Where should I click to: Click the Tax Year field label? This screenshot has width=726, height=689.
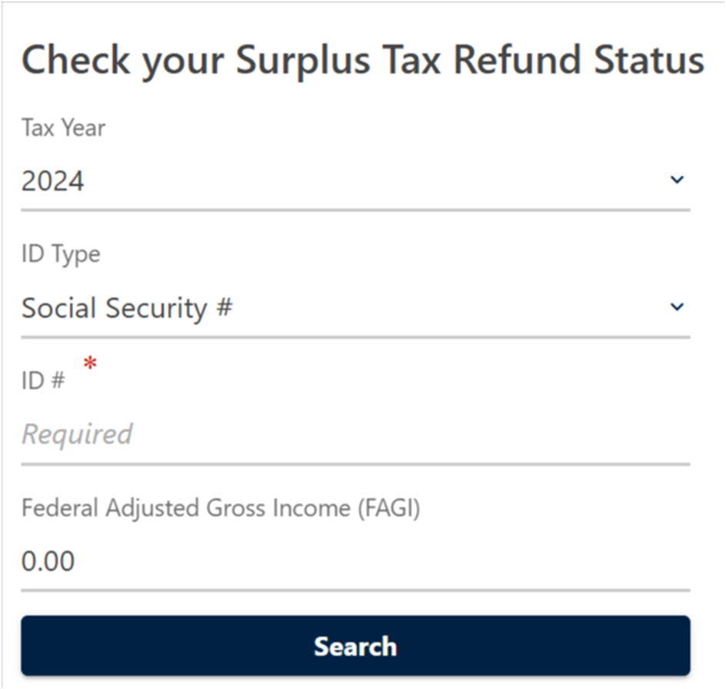tap(63, 128)
